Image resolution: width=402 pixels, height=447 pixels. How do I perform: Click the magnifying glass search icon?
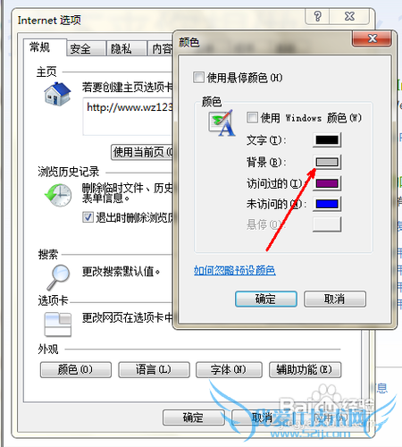point(58,277)
